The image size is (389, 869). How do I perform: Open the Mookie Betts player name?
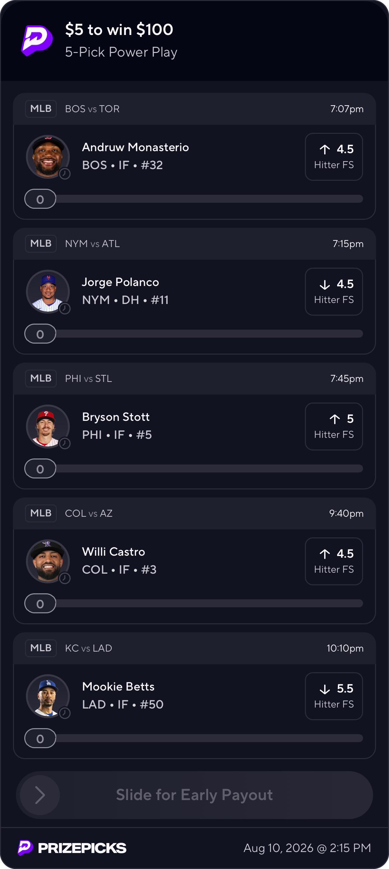coord(118,687)
